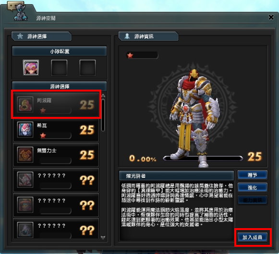The image size is (279, 254).
Task: Select the pink-haired character team slot portrait
Action: (x=31, y=68)
